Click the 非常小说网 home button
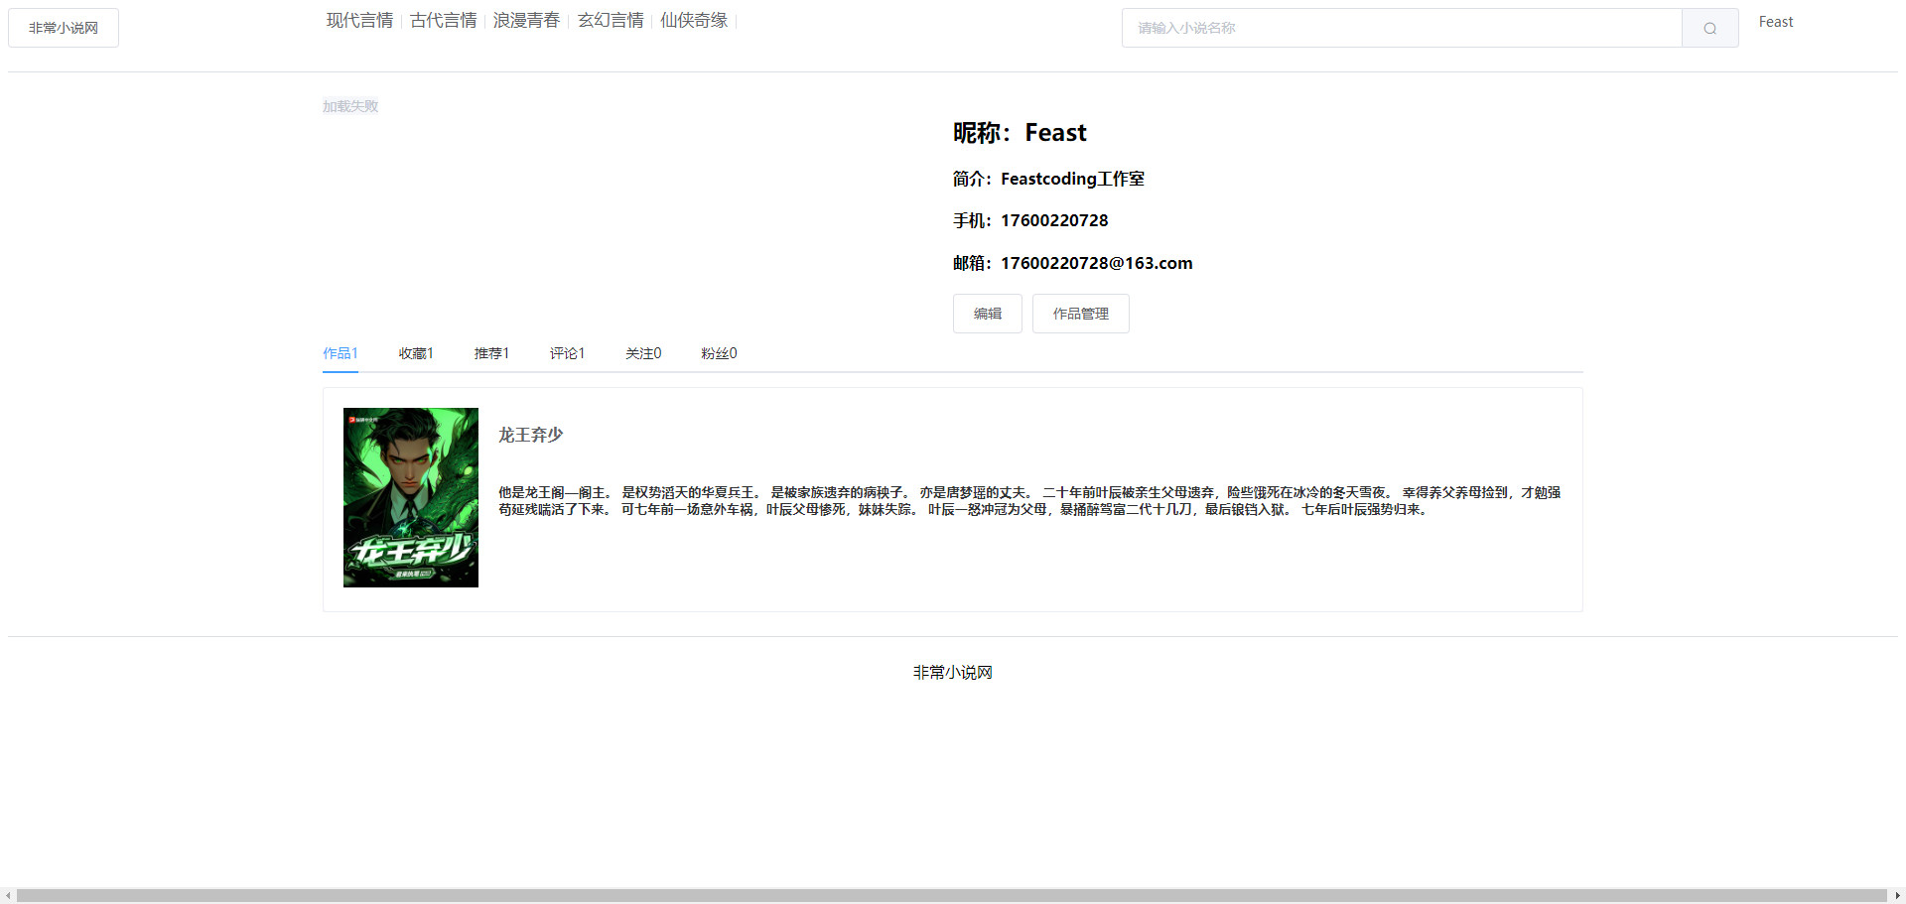 [x=64, y=28]
